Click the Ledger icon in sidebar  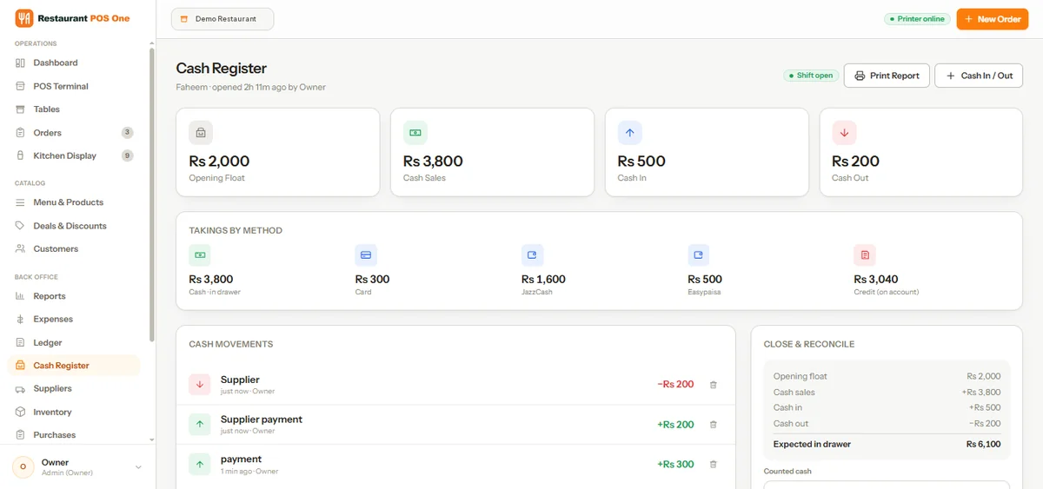pyautogui.click(x=21, y=343)
